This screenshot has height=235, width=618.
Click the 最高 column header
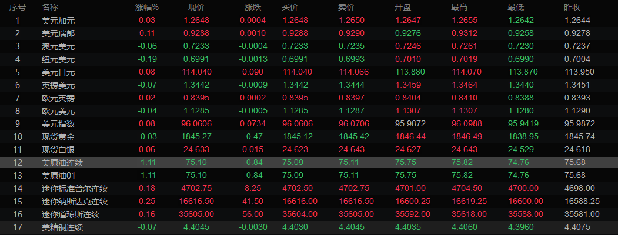[x=459, y=8]
